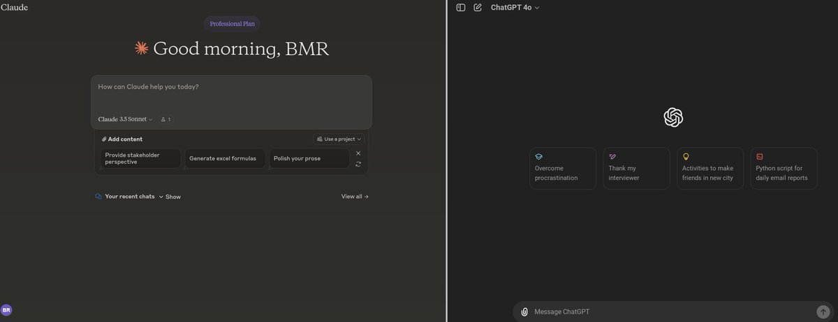Click the ChatGPT send arrow button

[x=823, y=312]
